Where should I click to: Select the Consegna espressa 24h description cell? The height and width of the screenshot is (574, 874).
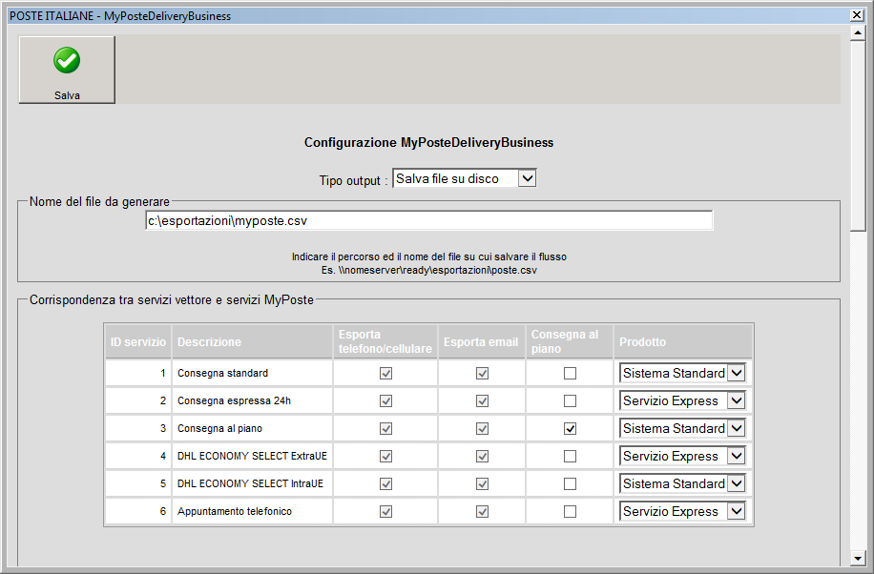coord(252,400)
